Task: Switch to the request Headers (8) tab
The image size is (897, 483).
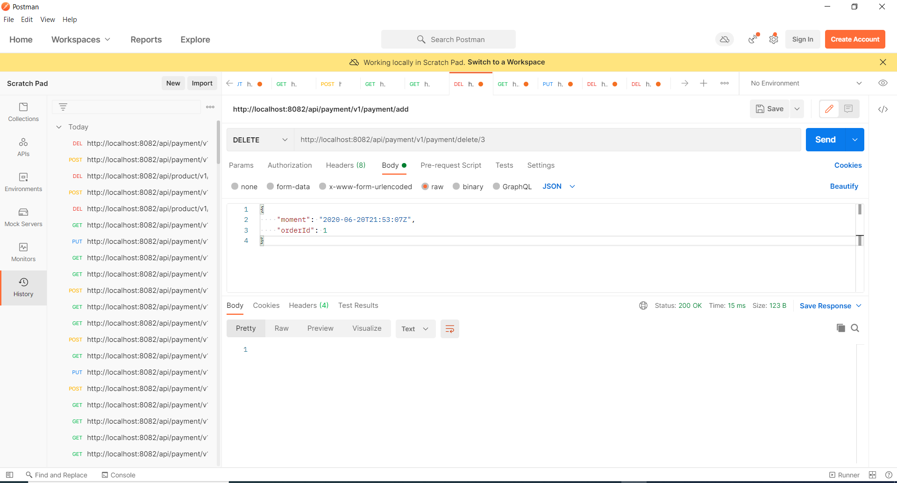Action: click(346, 165)
